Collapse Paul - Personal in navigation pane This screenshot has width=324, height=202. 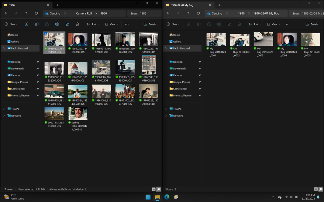pyautogui.click(x=4, y=48)
